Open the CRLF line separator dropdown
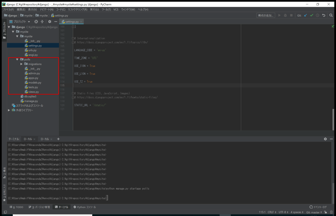Screen dimensions: 336x216 (x=272, y=212)
